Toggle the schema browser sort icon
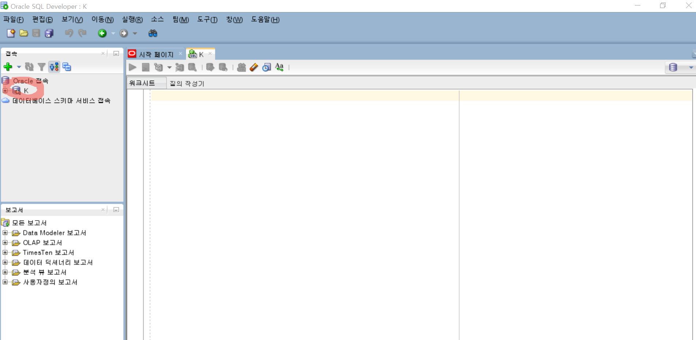 54,67
